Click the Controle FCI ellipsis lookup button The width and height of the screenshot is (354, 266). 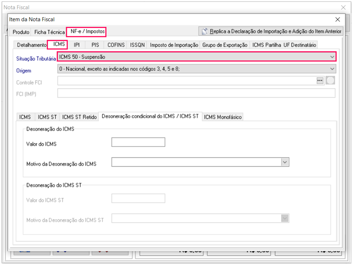pos(320,81)
